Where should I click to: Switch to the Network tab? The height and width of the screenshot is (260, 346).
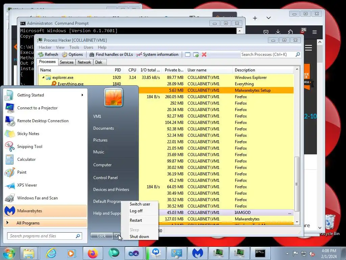(84, 62)
